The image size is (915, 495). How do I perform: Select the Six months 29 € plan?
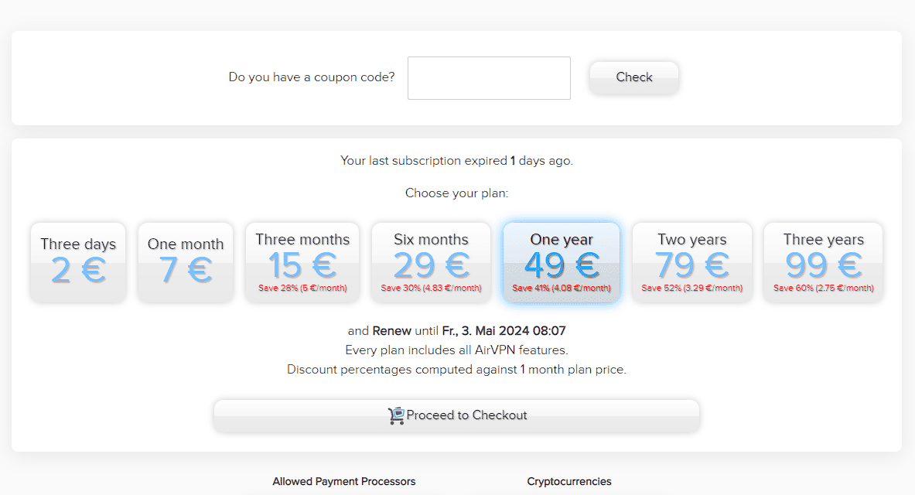431,261
